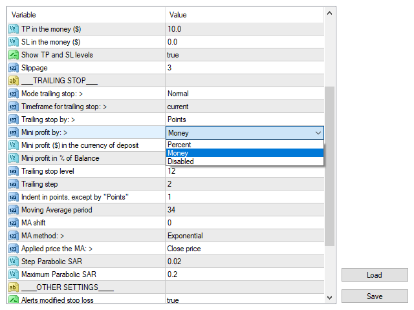Select the '____OTHER SETTINGS____' section label
The width and height of the screenshot is (414, 310).
(x=67, y=287)
